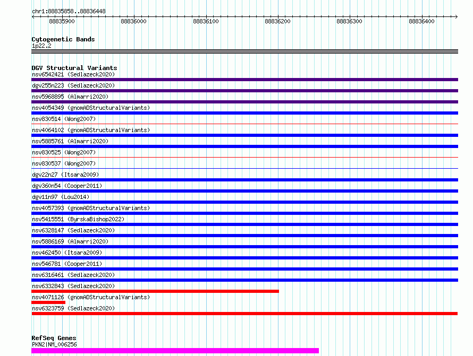Click the dgv360n54 (Cooper2011) label

click(x=67, y=186)
